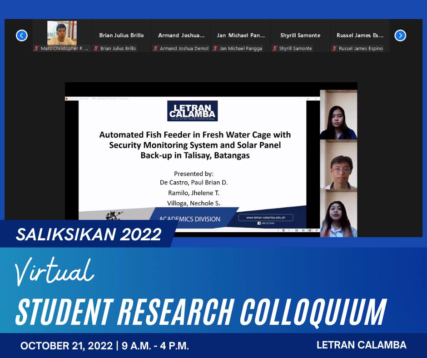
Task: Select Shyrill Samonte participant tile
Action: 300,35
